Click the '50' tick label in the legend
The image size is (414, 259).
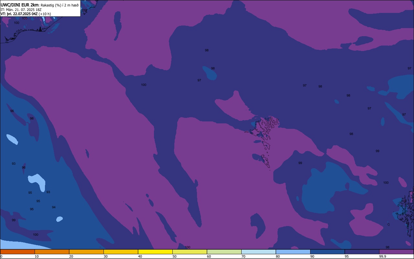click(174, 256)
